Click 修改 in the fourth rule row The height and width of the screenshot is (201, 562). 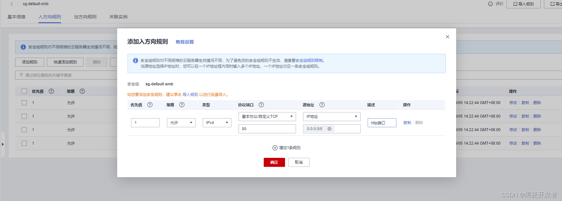pyautogui.click(x=513, y=143)
